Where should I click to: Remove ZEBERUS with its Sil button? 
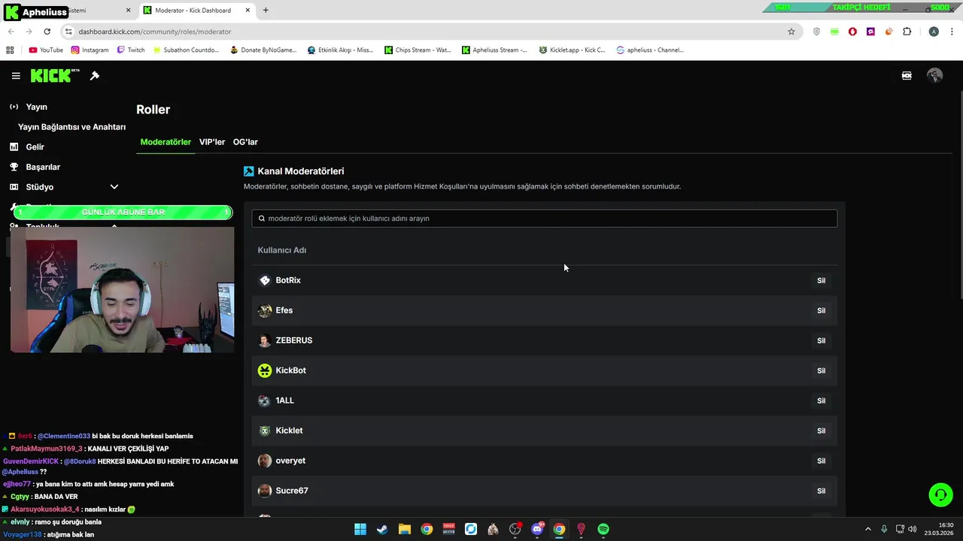[x=821, y=340]
